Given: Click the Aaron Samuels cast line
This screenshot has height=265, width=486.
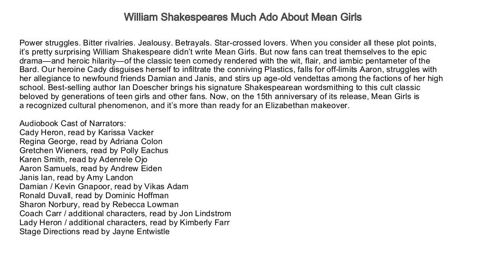Looking at the screenshot, I should coord(90,169).
